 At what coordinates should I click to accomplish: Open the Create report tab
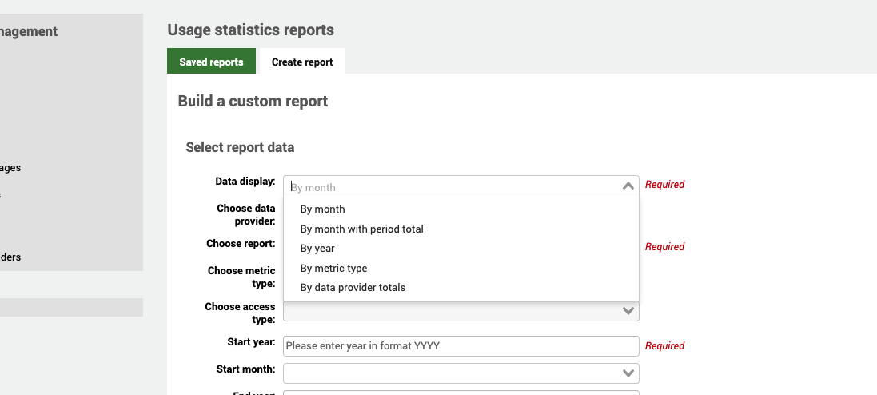click(302, 62)
